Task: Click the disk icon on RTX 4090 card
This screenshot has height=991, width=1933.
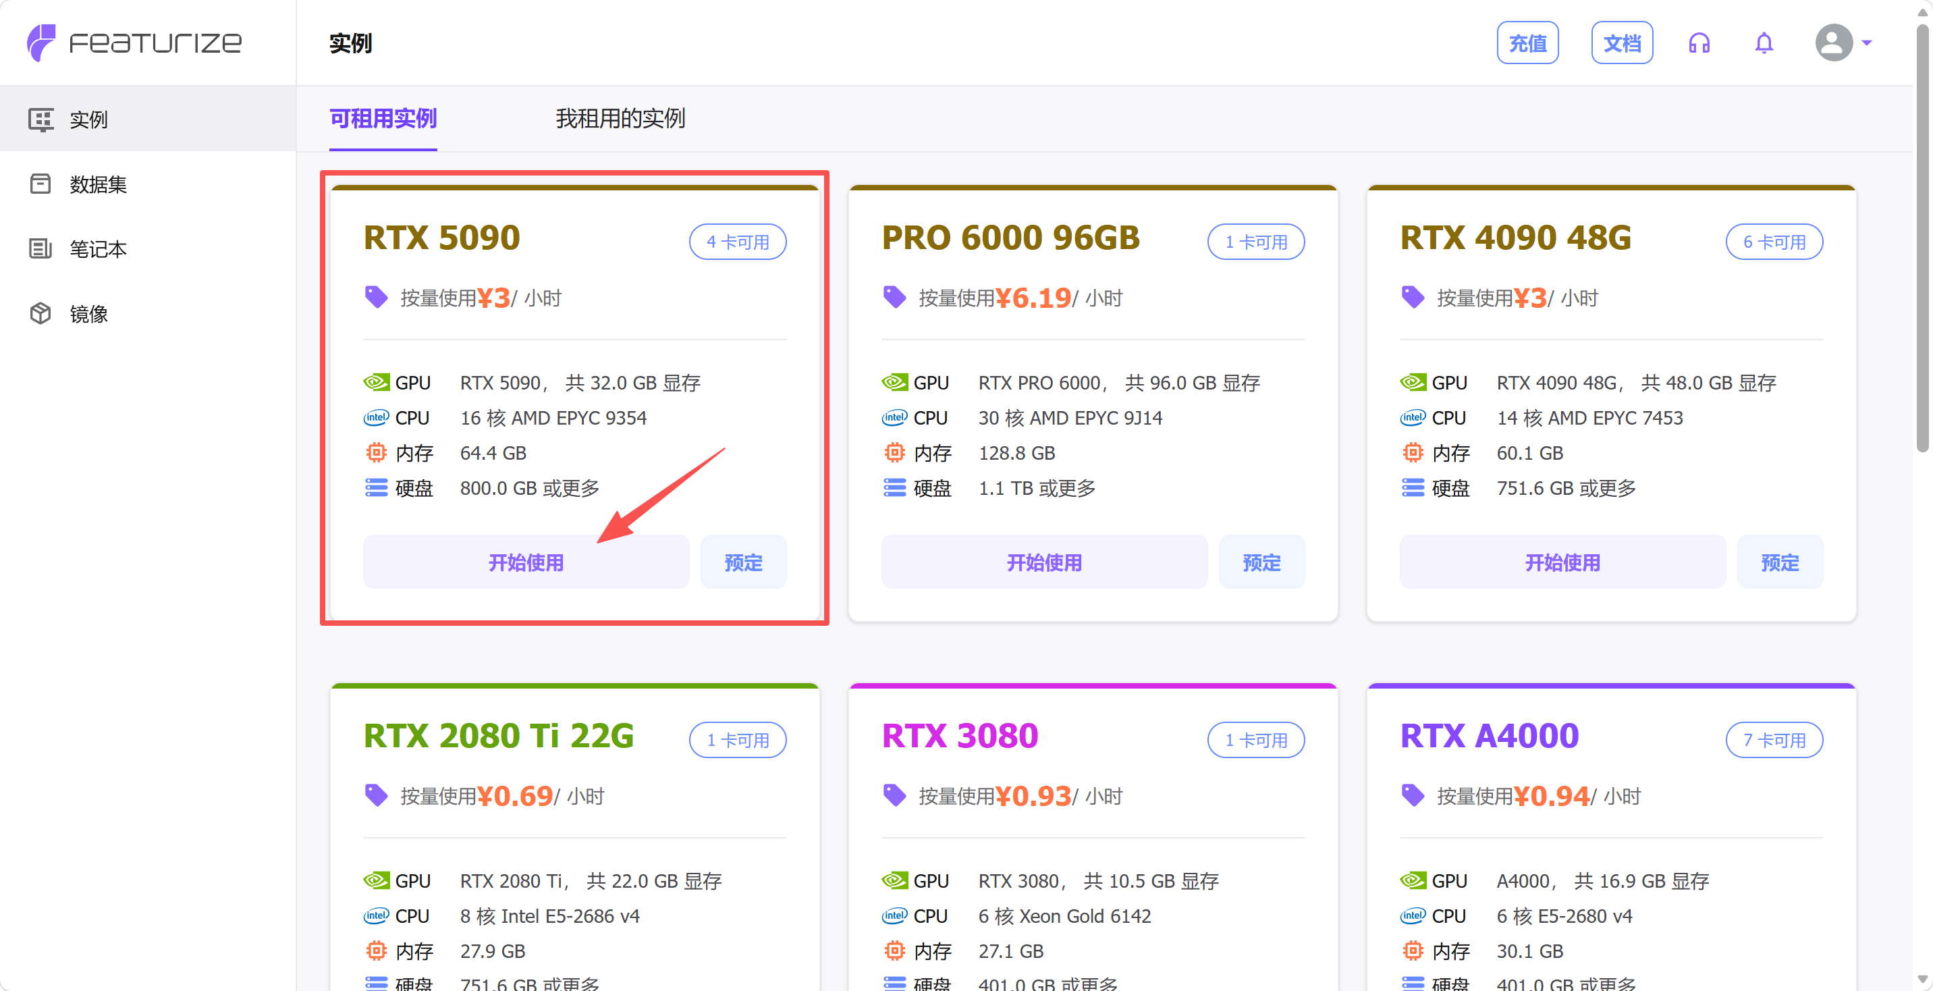Action: [1413, 488]
